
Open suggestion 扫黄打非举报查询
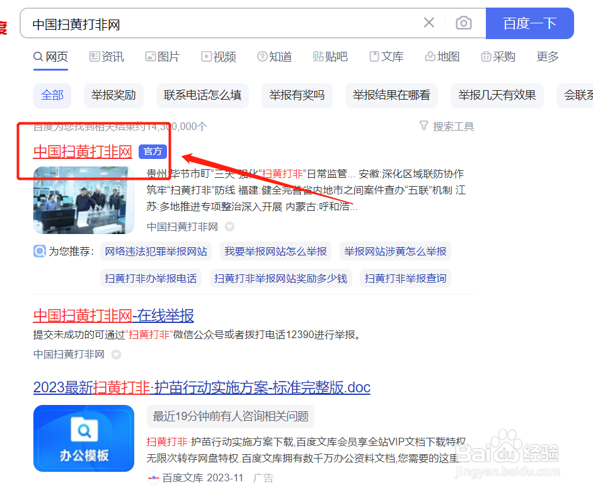[x=405, y=279]
